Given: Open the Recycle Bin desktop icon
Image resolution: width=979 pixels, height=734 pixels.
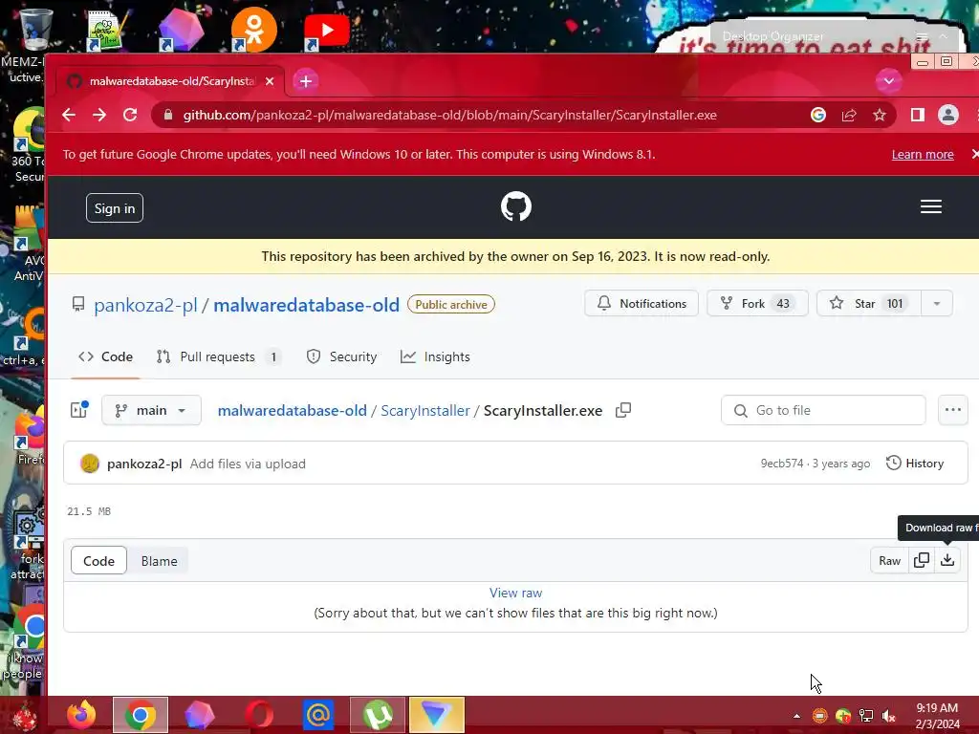Looking at the screenshot, I should click(x=35, y=29).
